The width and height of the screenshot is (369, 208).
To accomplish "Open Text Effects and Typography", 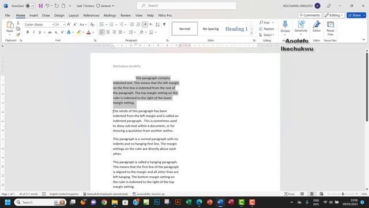I will click(x=69, y=32).
